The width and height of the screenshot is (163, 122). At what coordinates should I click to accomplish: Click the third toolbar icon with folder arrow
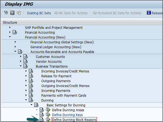point(19,13)
